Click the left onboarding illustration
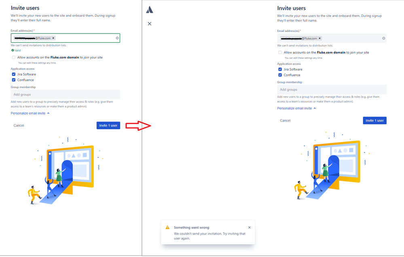The image size is (404, 257). tap(66, 170)
